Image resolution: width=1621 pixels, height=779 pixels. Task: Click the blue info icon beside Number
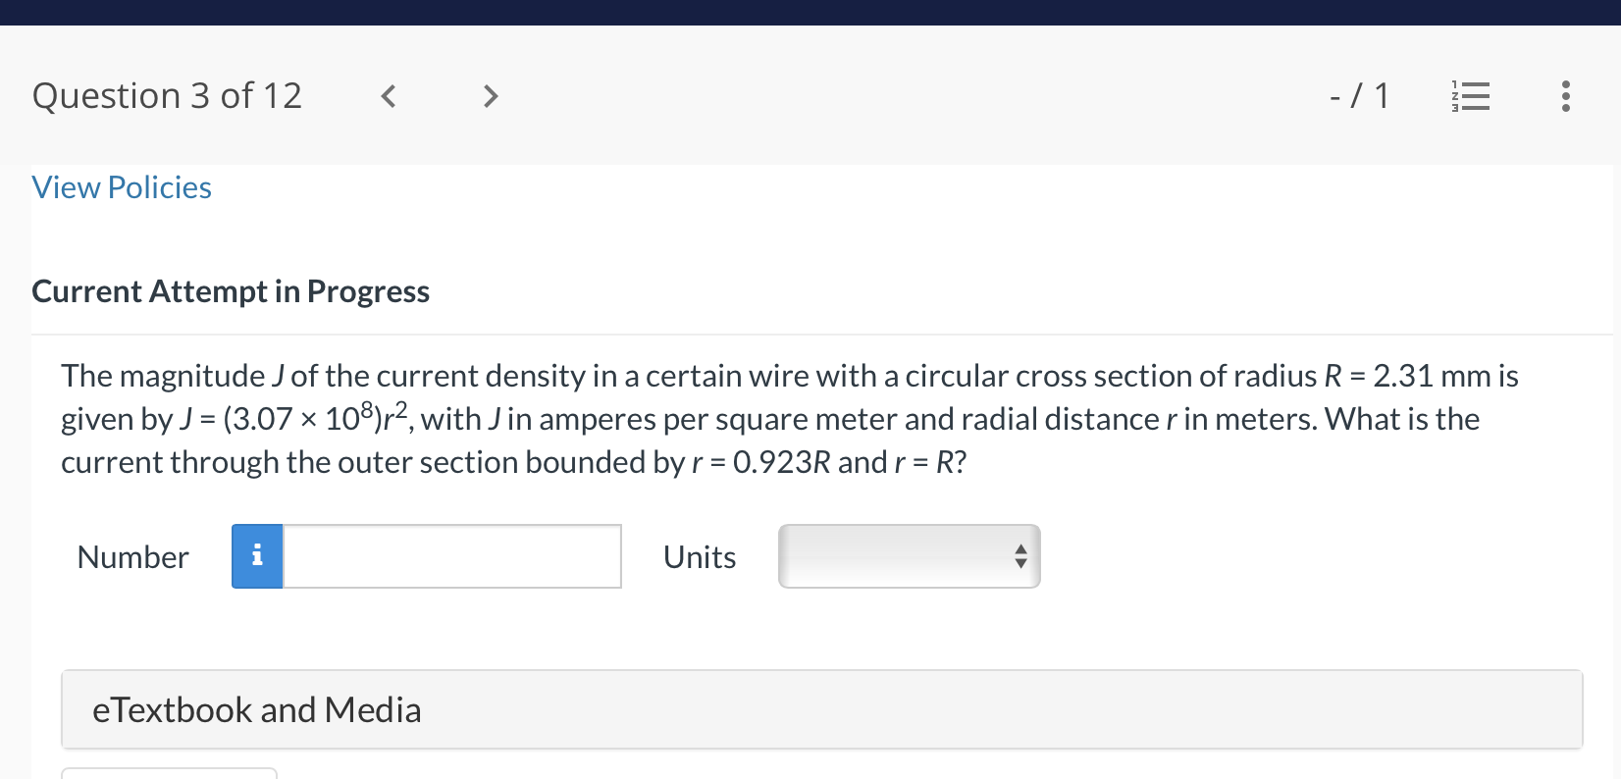(x=257, y=556)
